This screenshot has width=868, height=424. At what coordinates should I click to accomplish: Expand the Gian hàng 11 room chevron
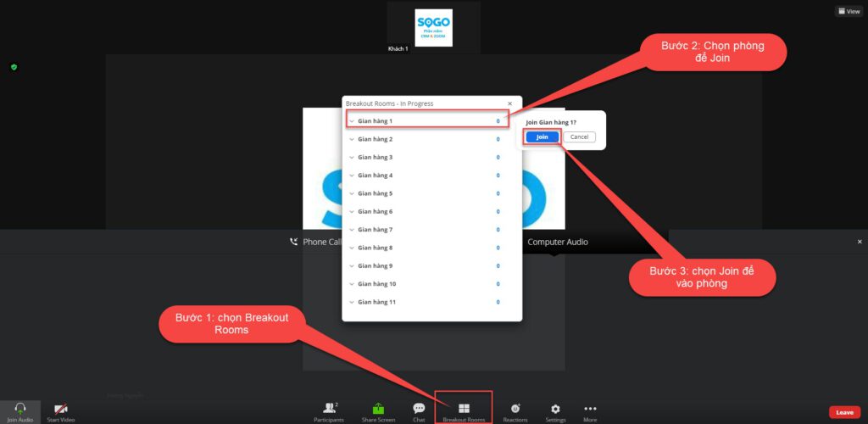click(352, 302)
